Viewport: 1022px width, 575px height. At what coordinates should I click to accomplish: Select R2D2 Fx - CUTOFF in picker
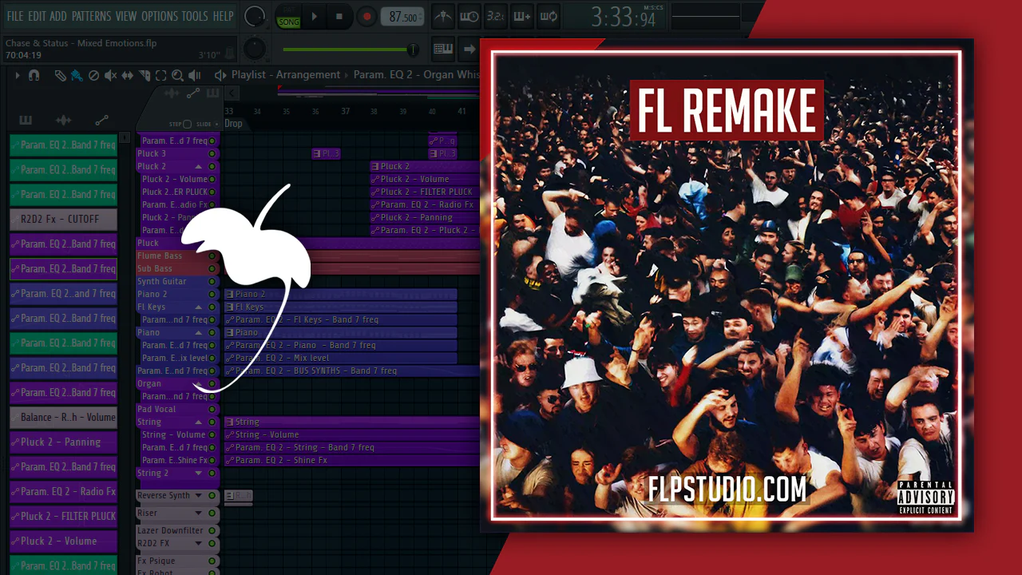click(63, 219)
